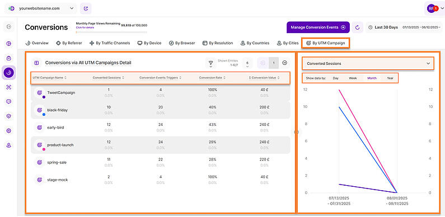445x217 pixels.
Task: Open the website external link icon
Action: tap(86, 8)
